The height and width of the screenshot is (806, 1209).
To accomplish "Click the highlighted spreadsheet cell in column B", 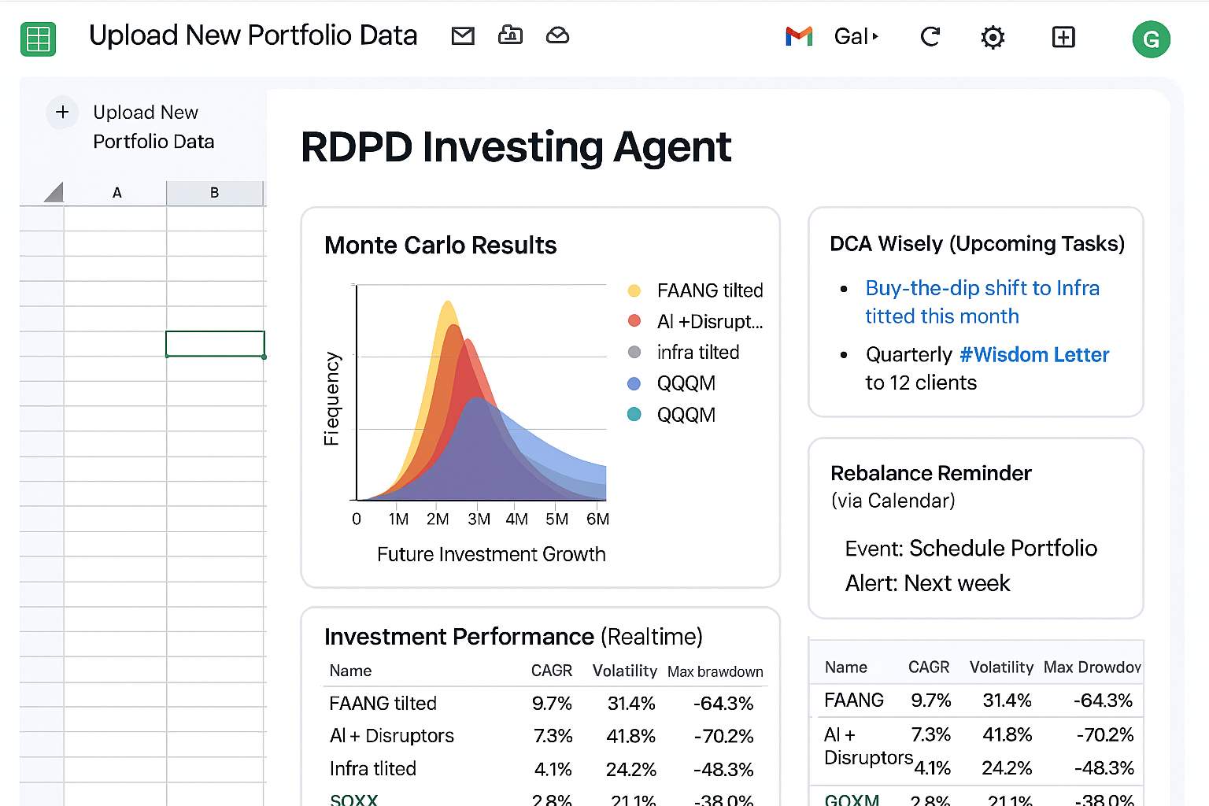I will [x=215, y=344].
